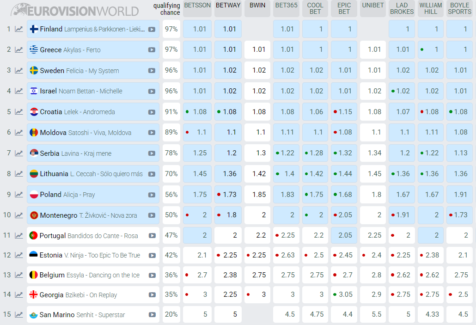Click Estonia's Bet365 odds 2.63
Image resolution: width=476 pixels, height=325 pixels.
(286, 255)
